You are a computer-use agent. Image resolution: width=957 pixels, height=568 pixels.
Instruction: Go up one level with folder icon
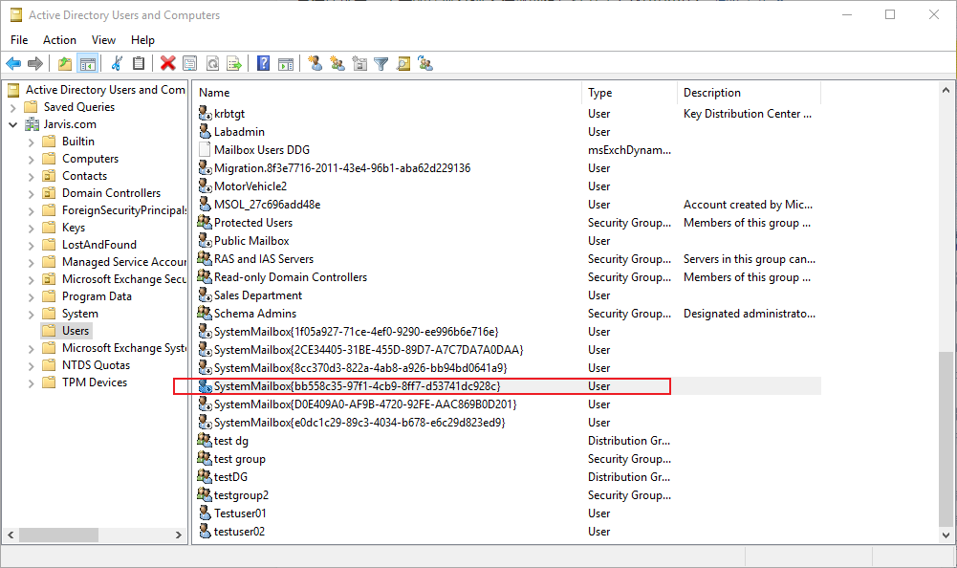tap(65, 63)
